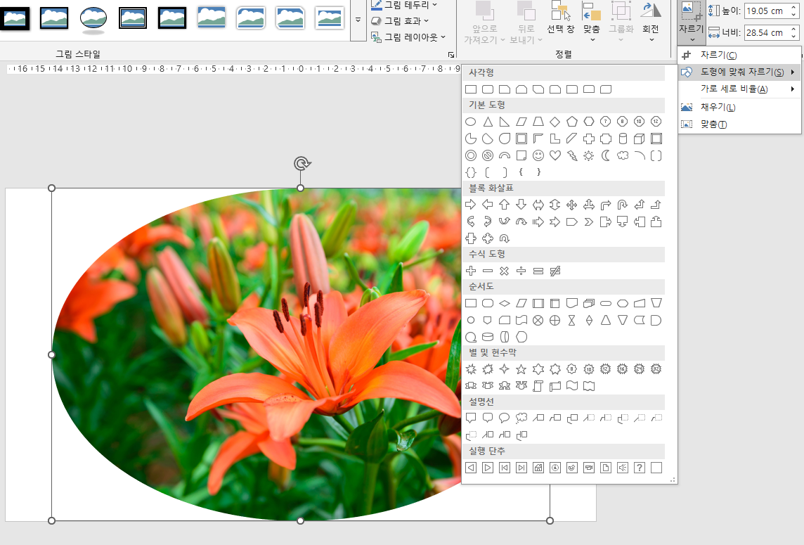Click the 높이 height input field
The height and width of the screenshot is (545, 804).
click(x=766, y=11)
